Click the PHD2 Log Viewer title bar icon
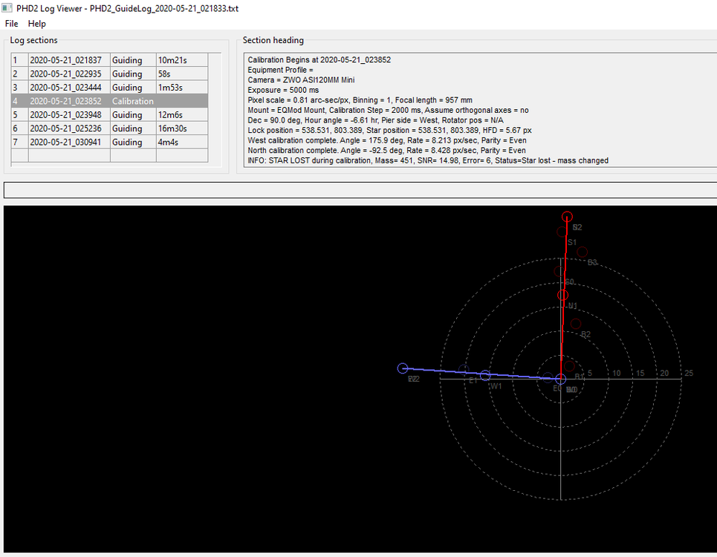Viewport: 717px width, 557px height. (7, 8)
